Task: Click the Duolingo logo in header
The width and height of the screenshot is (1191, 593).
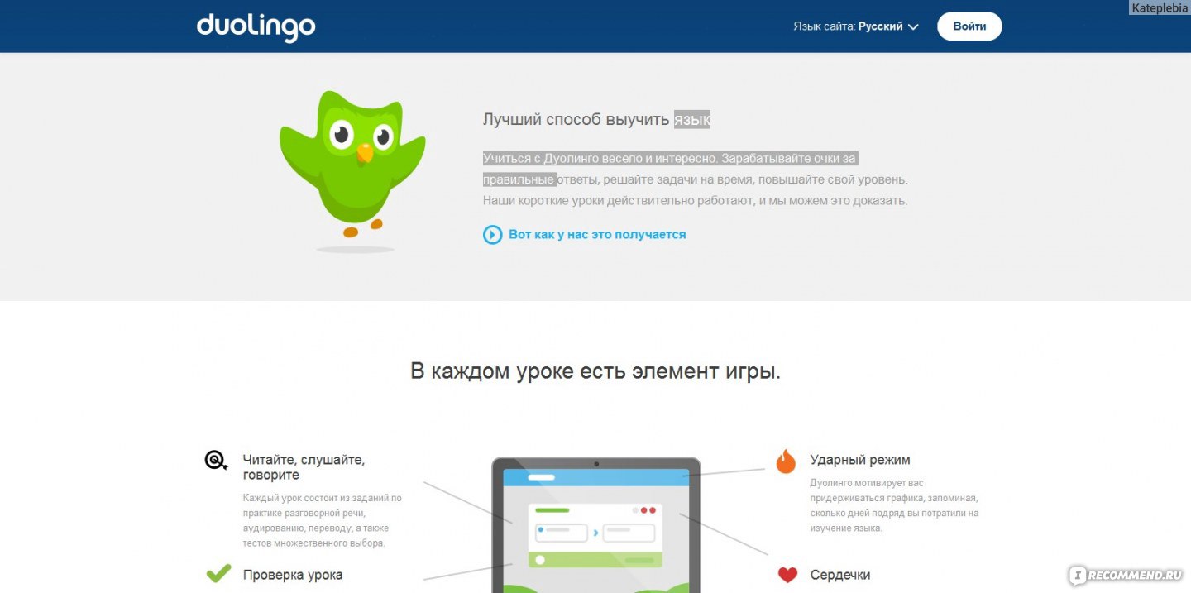Action: [256, 27]
